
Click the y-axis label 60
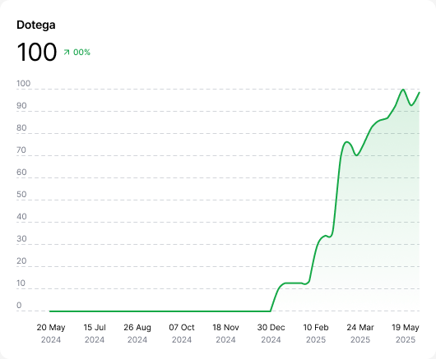pyautogui.click(x=21, y=173)
